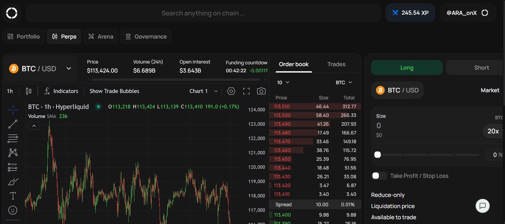The height and width of the screenshot is (224, 505).
Task: Open the 20x leverage selector
Action: [494, 131]
